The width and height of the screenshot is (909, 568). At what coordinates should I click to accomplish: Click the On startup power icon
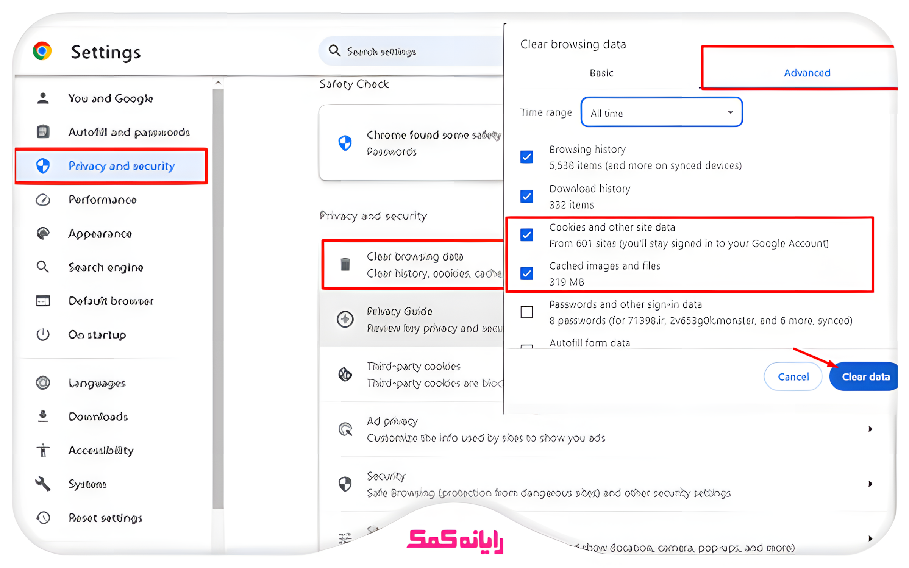click(43, 334)
